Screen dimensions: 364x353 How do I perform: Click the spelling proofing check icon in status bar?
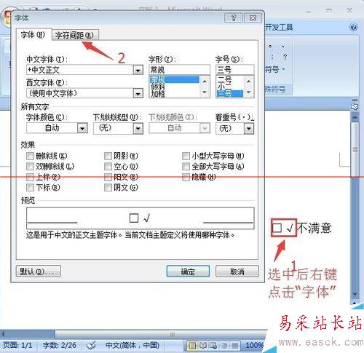[91, 345]
